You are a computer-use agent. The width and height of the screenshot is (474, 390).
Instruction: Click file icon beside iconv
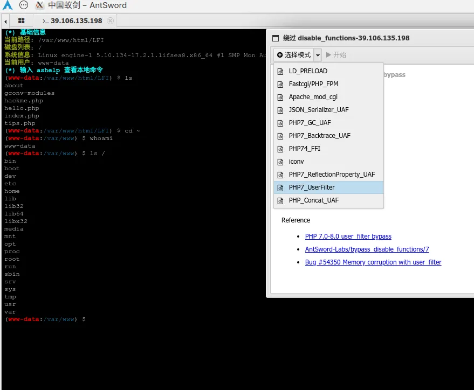coord(280,162)
